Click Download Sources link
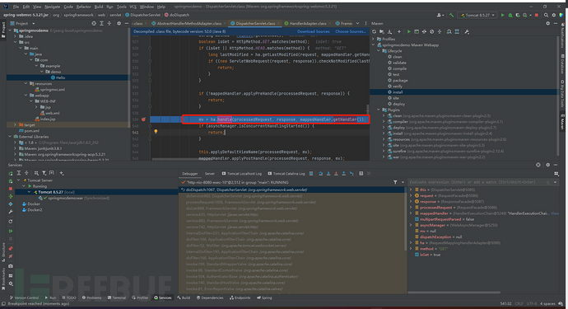The height and width of the screenshot is (309, 568). pos(314,31)
